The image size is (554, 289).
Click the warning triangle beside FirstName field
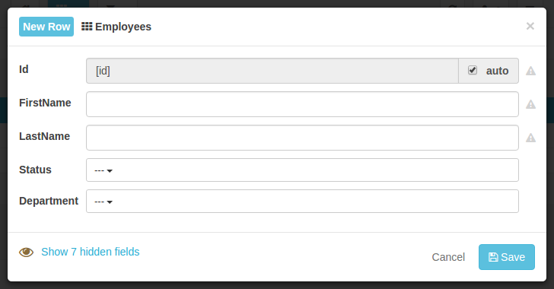click(x=530, y=104)
